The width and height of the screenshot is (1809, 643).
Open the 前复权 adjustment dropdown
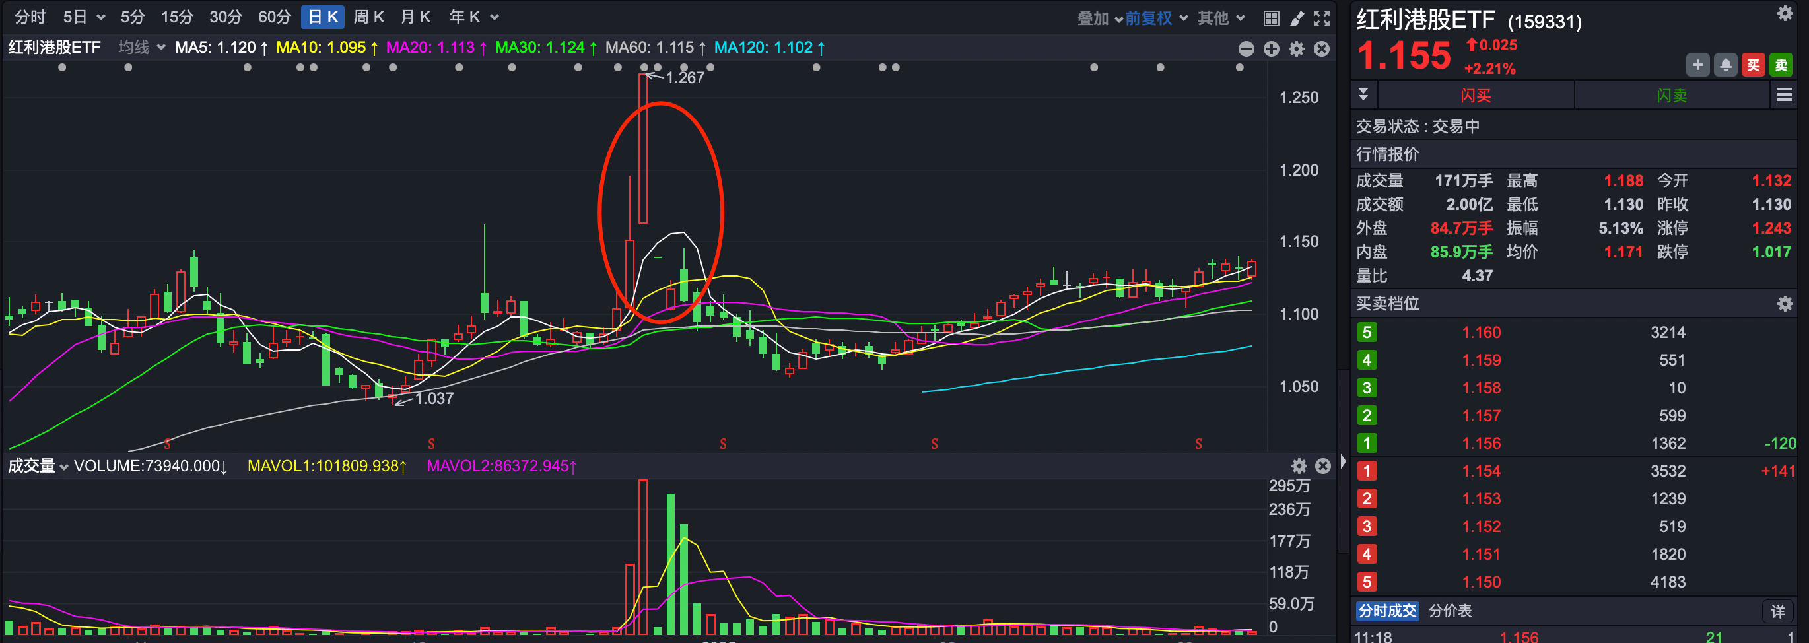tap(1155, 18)
